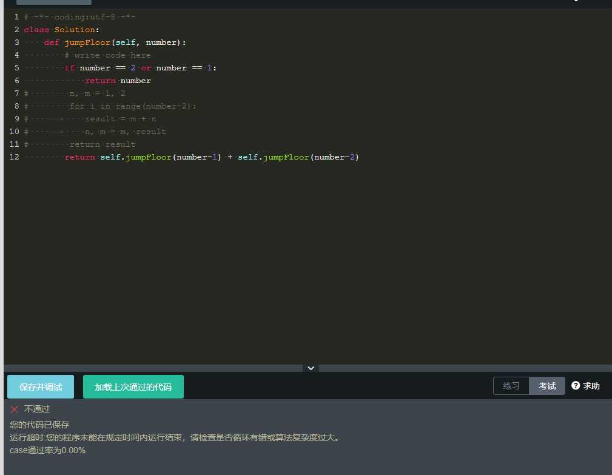The height and width of the screenshot is (475, 612).
Task: Click the question mark help icon
Action: [x=576, y=386]
